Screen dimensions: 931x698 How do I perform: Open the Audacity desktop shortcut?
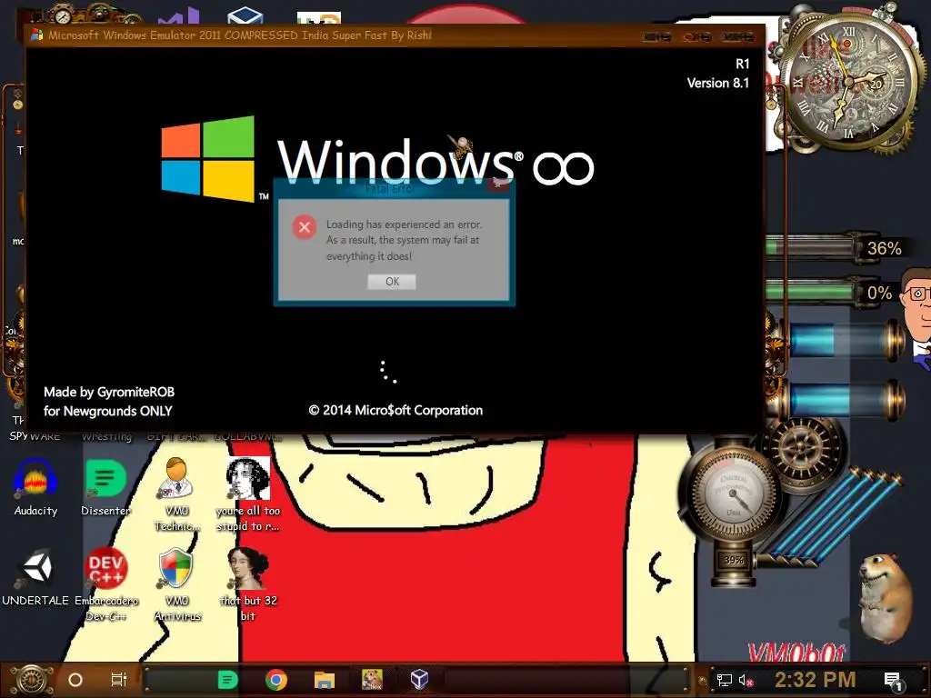tap(35, 487)
